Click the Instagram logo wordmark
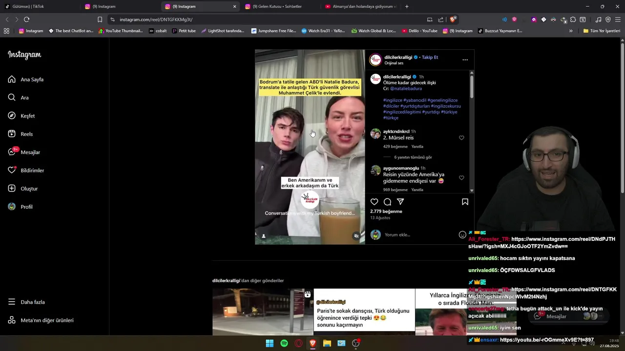625x351 pixels. click(24, 55)
